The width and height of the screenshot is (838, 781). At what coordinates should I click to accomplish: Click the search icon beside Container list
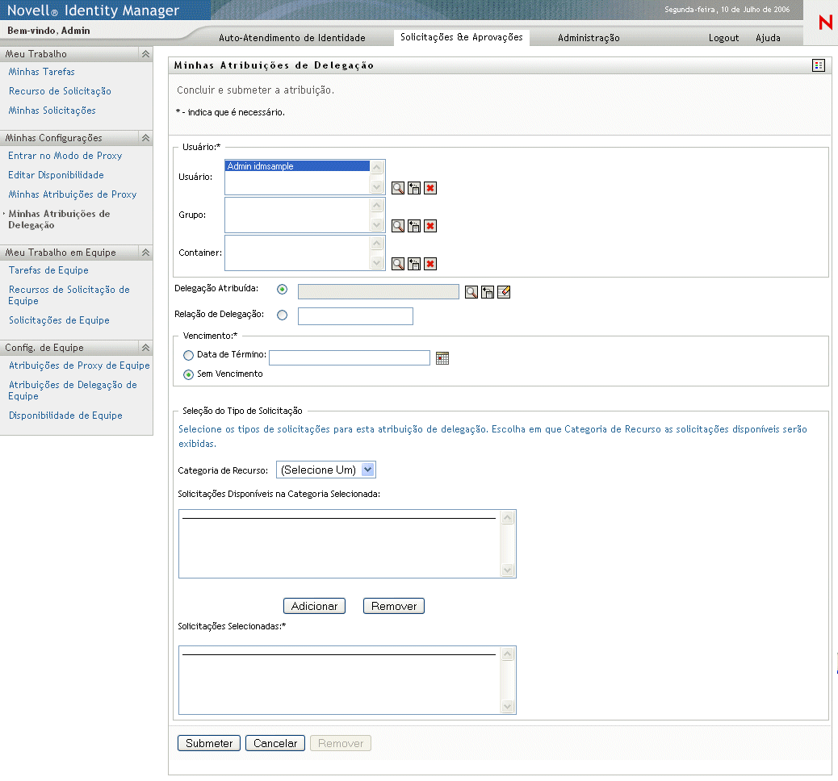398,264
